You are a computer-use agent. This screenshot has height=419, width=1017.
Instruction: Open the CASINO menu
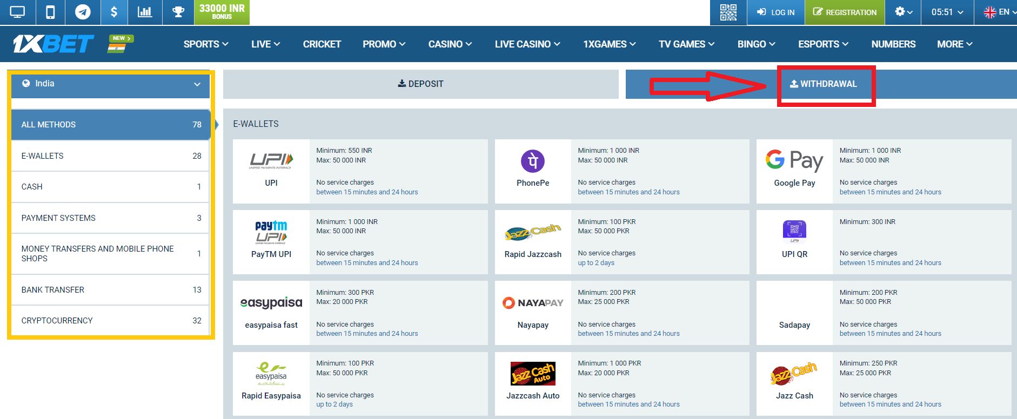coord(450,44)
